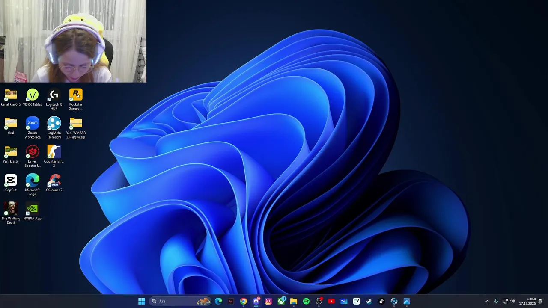Click the Zoom Workplace desktop shortcut
Image resolution: width=548 pixels, height=308 pixels.
click(x=33, y=128)
